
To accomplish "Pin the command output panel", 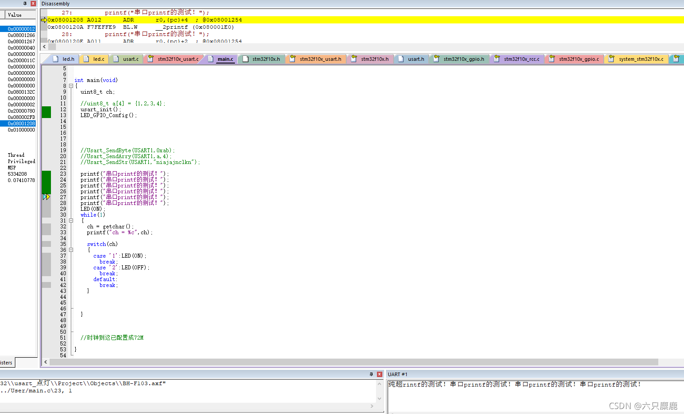I will coord(372,374).
